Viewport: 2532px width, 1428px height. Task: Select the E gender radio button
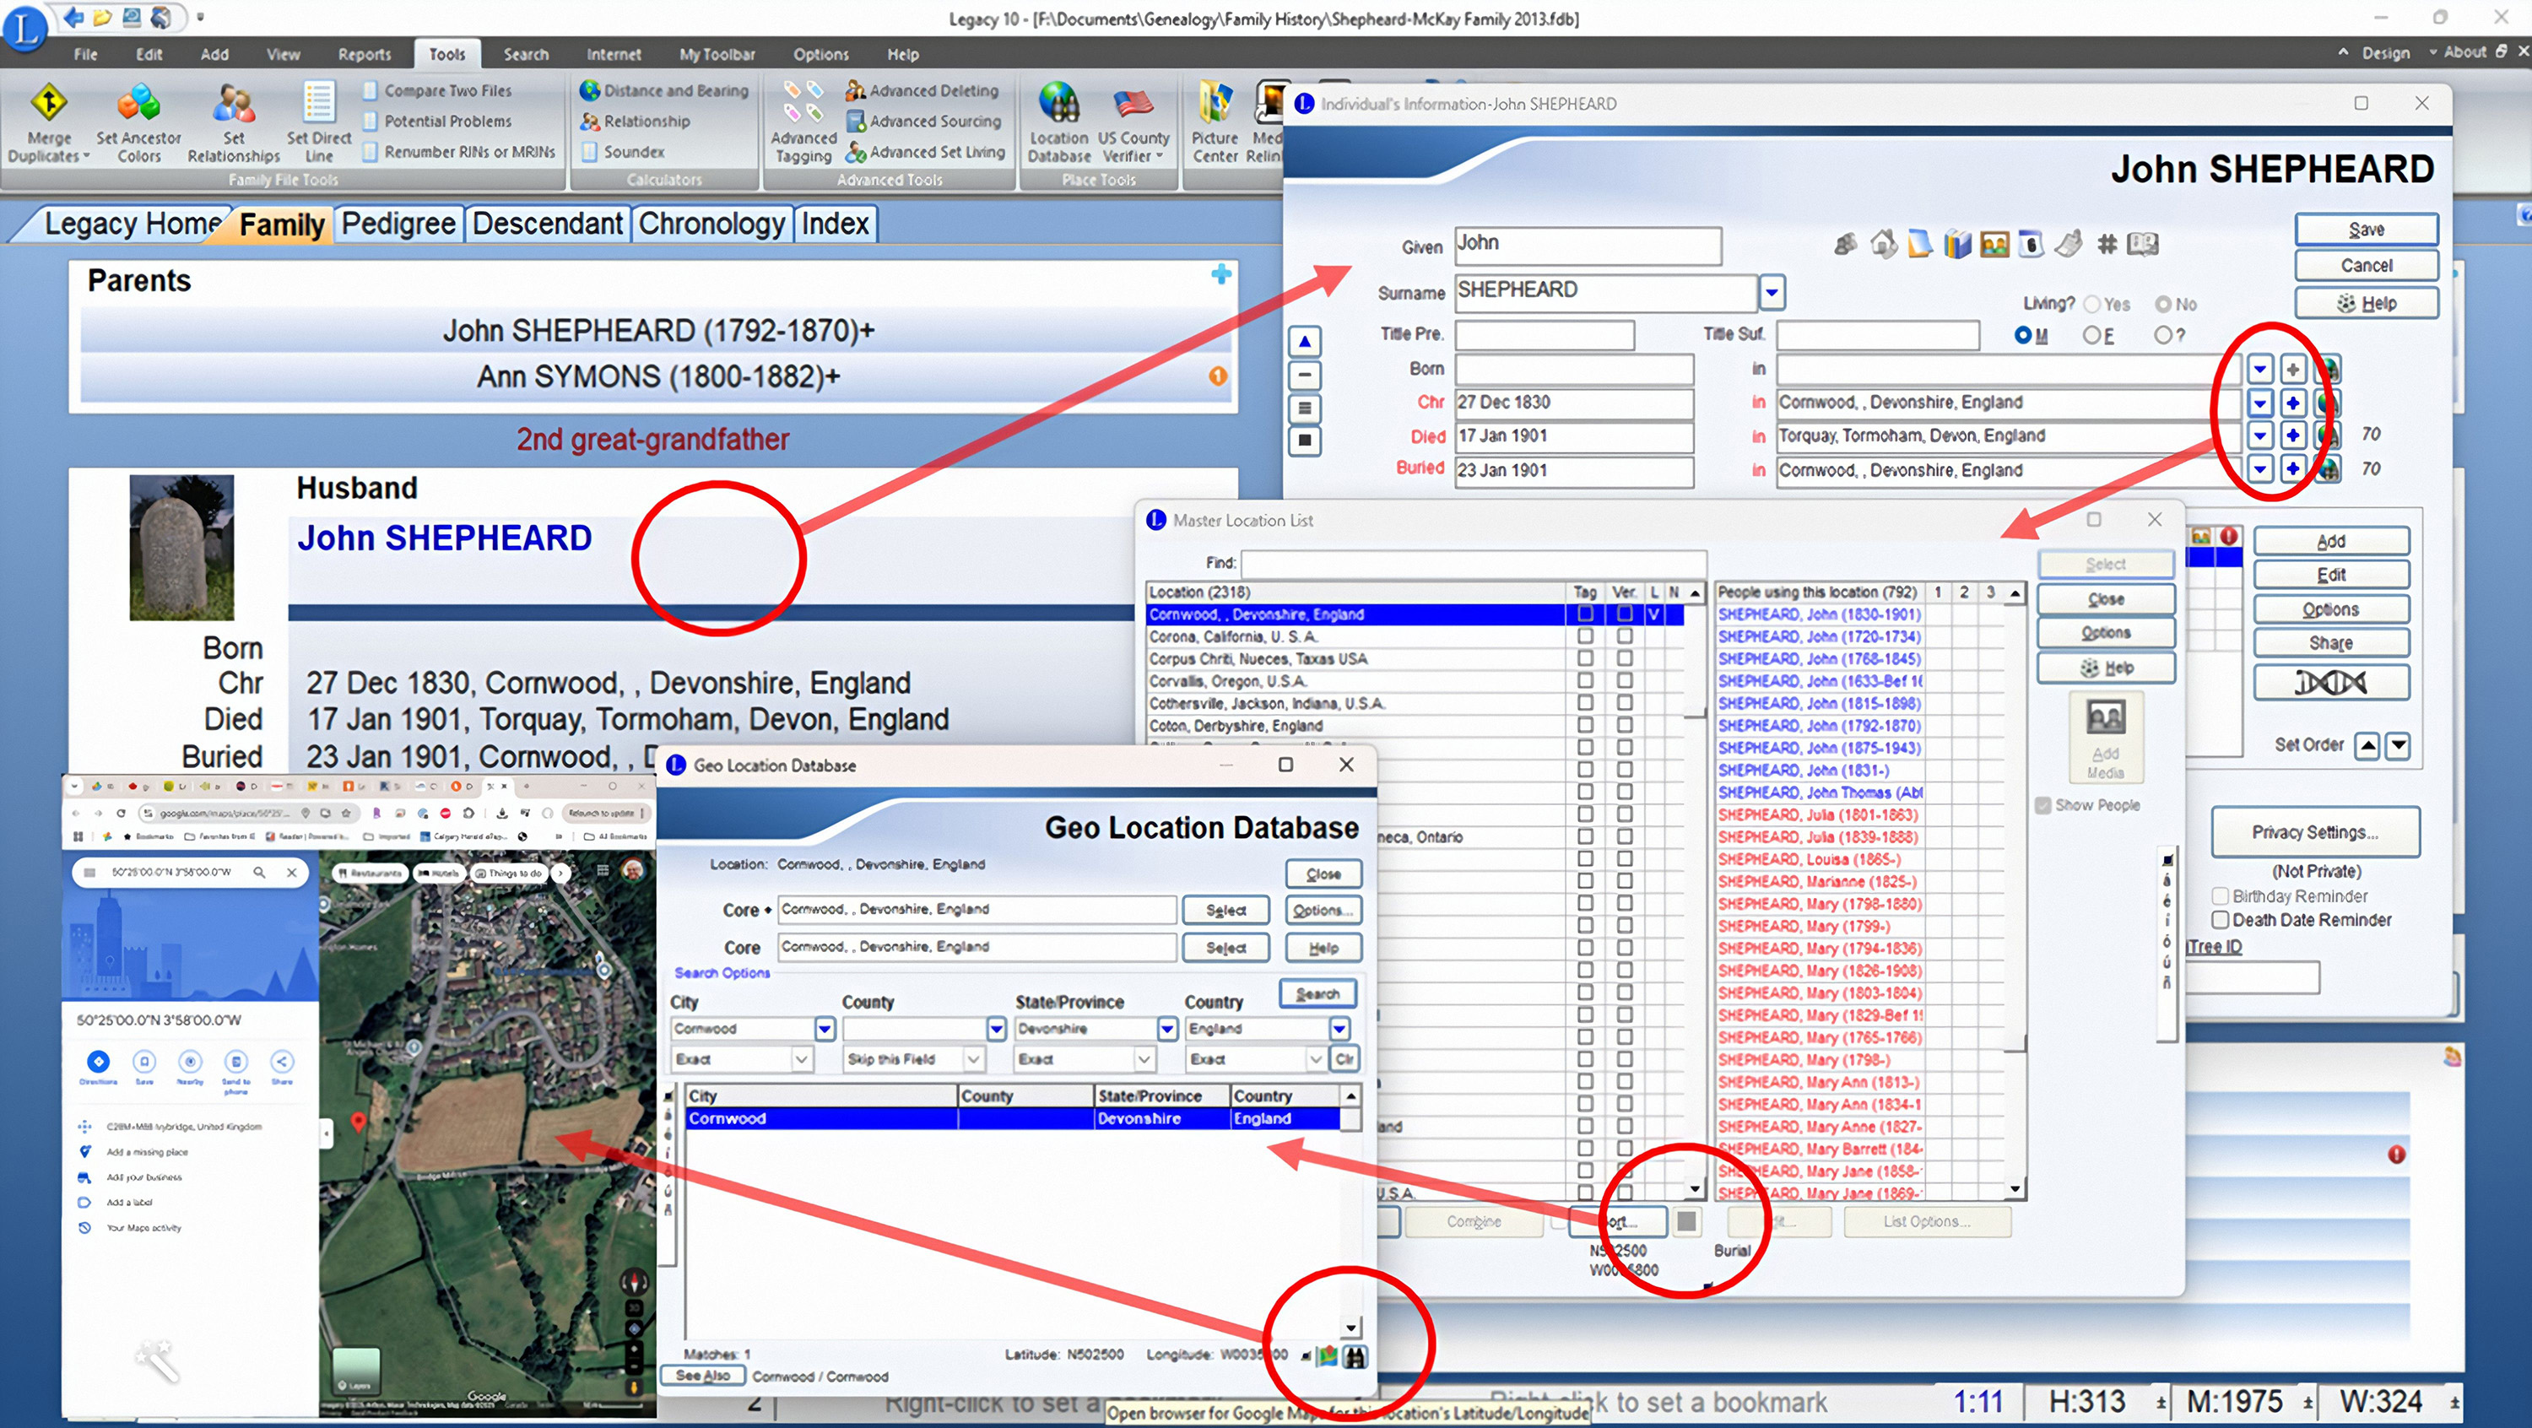2091,336
